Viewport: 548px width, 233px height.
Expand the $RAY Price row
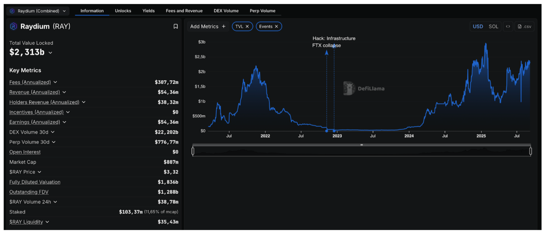pyautogui.click(x=40, y=172)
